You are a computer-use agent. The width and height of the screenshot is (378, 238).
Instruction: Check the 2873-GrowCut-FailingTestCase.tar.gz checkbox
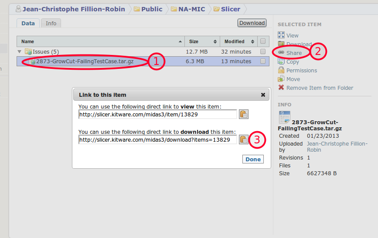pyautogui.click(x=263, y=61)
